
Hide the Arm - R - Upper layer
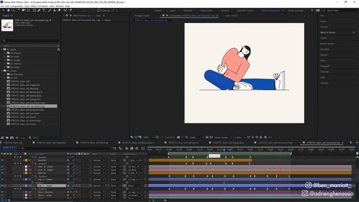[2, 170]
